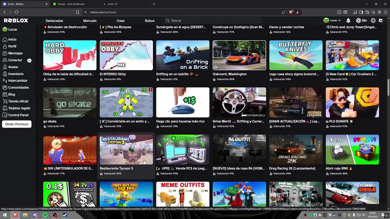Open Butterfly Knives game thumbnail
390x219 pixels.
coord(296,55)
